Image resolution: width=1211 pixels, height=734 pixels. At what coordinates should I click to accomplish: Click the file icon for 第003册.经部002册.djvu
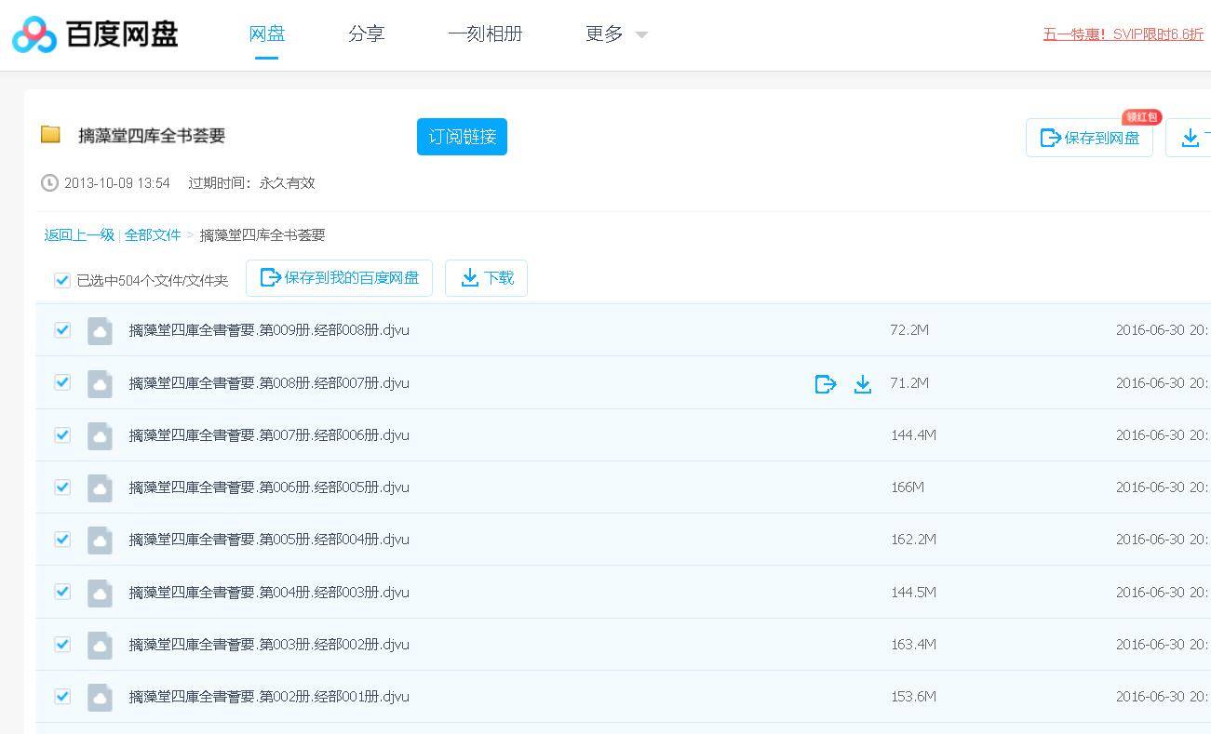(x=100, y=646)
